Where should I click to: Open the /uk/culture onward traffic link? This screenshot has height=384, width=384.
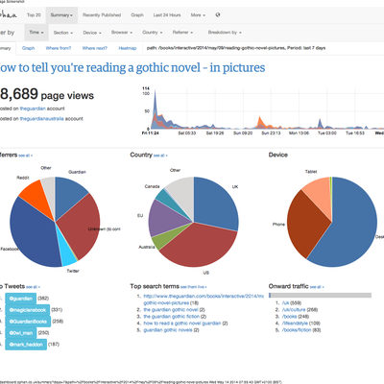click(294, 309)
